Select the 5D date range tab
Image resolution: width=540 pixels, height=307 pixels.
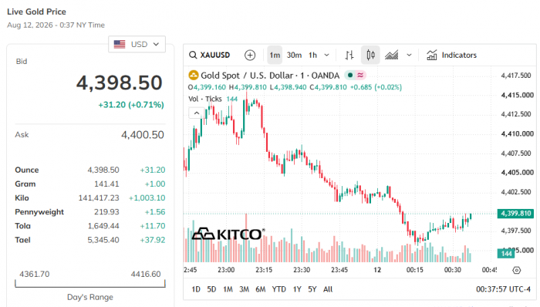pos(211,289)
